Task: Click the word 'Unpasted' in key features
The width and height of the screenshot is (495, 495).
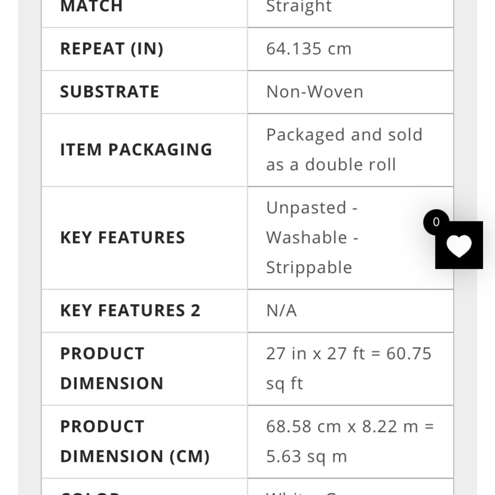Action: pyautogui.click(x=306, y=208)
